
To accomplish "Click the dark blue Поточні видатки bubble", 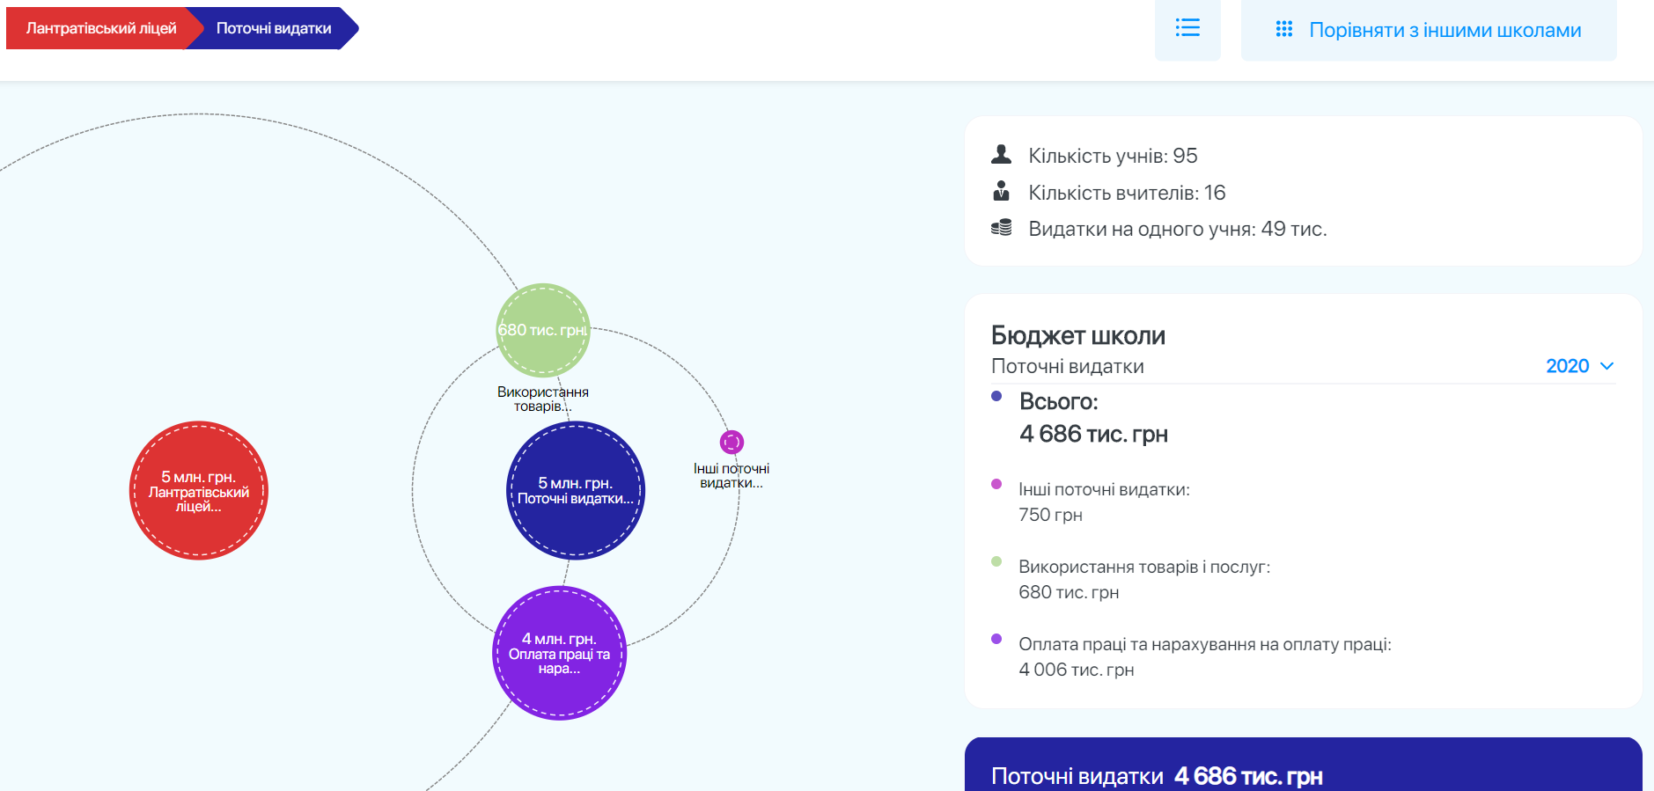I will coord(576,491).
